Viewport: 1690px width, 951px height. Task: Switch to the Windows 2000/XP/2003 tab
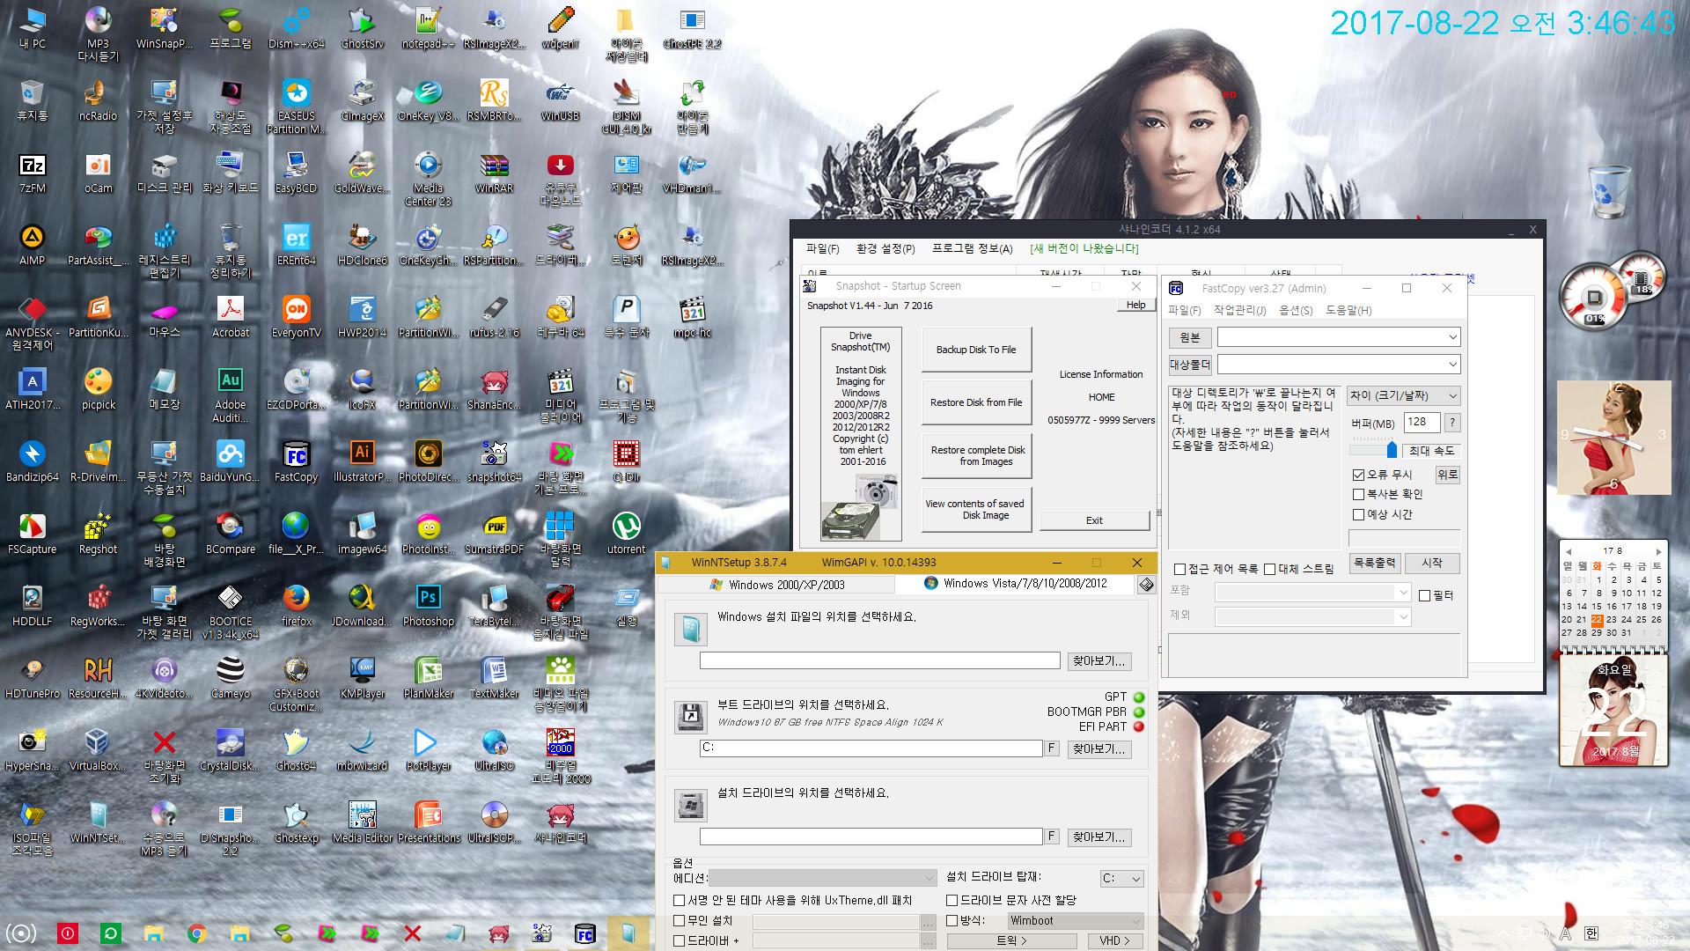click(x=776, y=585)
